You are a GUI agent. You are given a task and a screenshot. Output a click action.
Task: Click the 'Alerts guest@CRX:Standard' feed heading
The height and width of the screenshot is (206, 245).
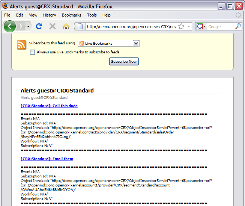[x=57, y=91]
